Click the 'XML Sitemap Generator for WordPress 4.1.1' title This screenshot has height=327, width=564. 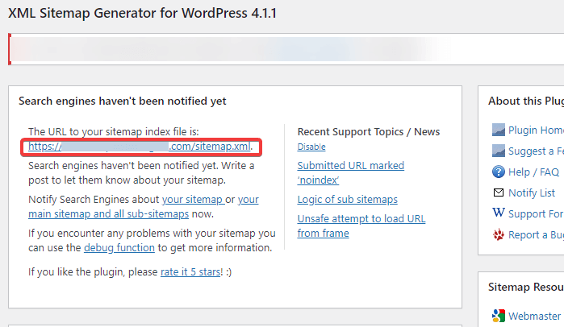tap(142, 13)
